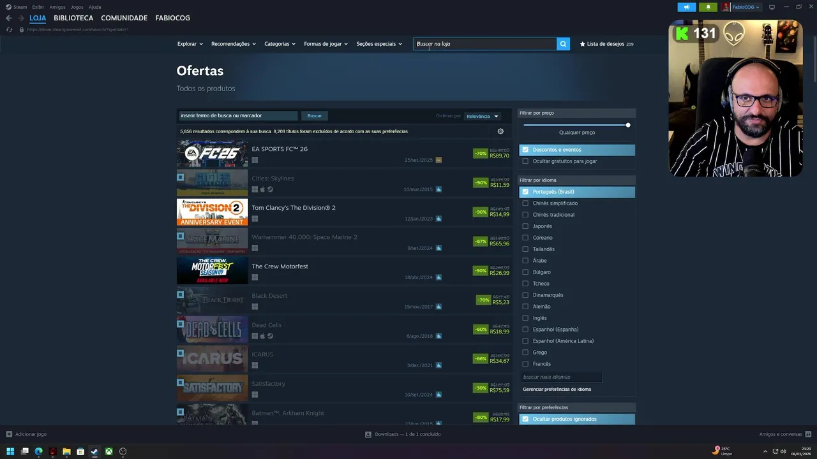Screen dimensions: 817x459
Task: Check the Inglês language filter
Action: 525,318
